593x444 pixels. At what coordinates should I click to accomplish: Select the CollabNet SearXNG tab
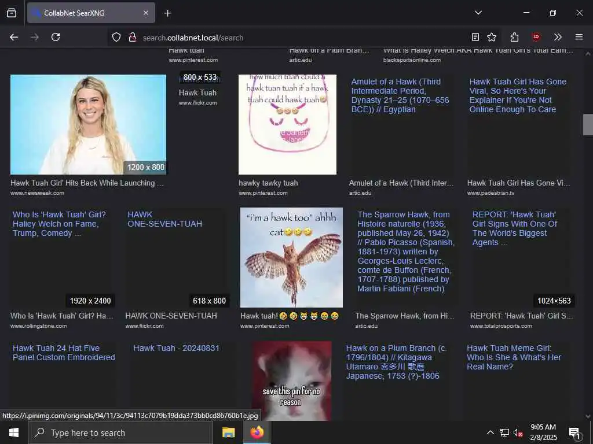coord(91,13)
